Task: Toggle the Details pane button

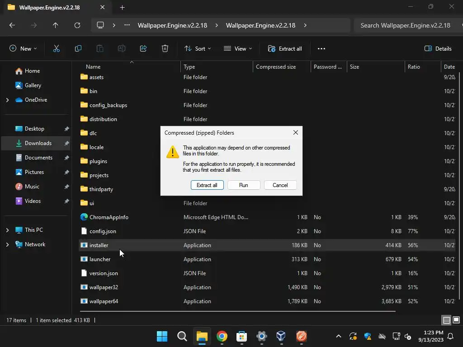Action: click(438, 49)
